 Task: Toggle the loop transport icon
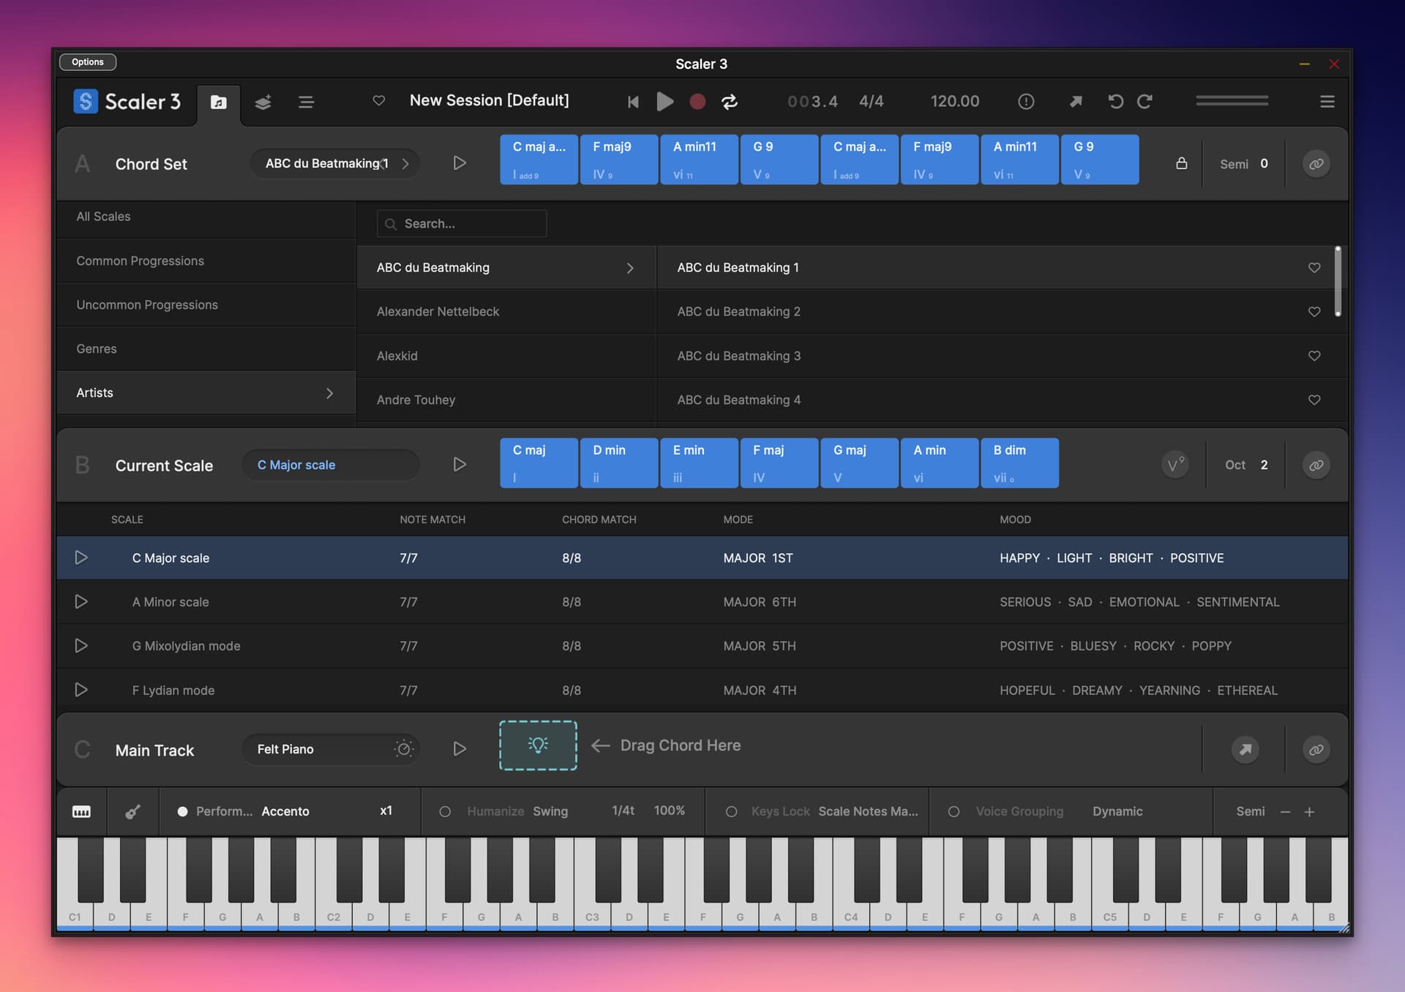(x=730, y=102)
